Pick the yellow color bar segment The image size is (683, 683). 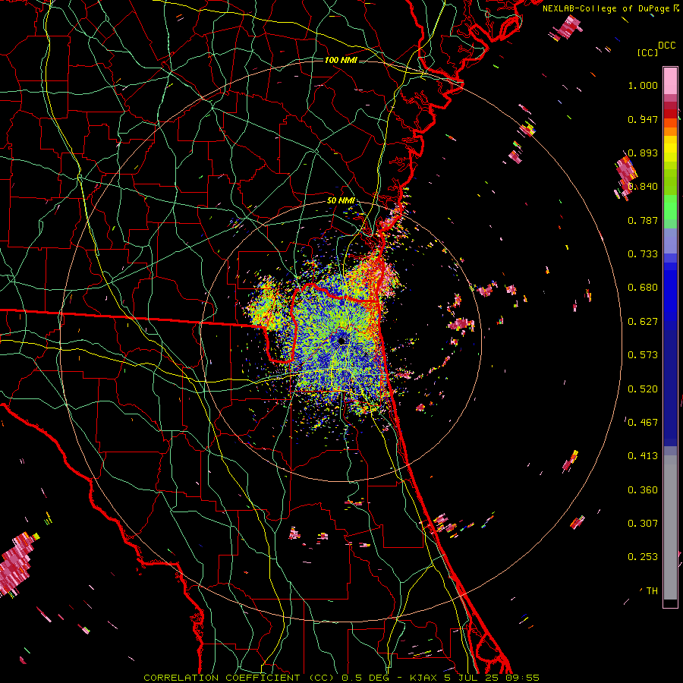[x=670, y=150]
